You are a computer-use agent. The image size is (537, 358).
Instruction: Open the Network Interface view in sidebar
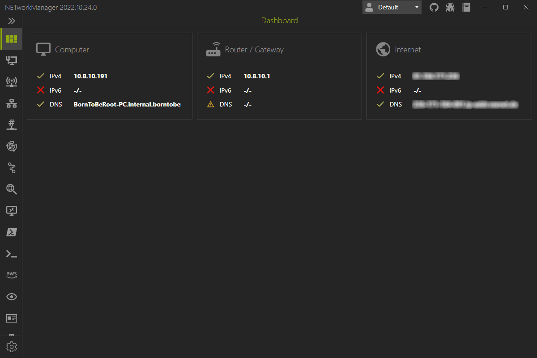coord(12,60)
